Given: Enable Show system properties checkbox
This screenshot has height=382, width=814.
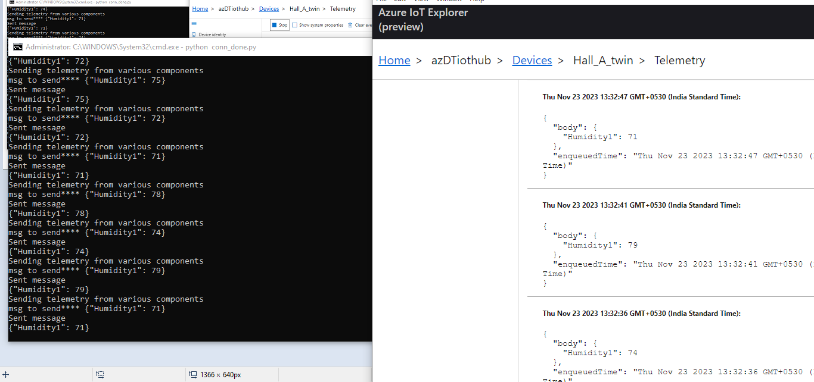Looking at the screenshot, I should click(x=295, y=25).
